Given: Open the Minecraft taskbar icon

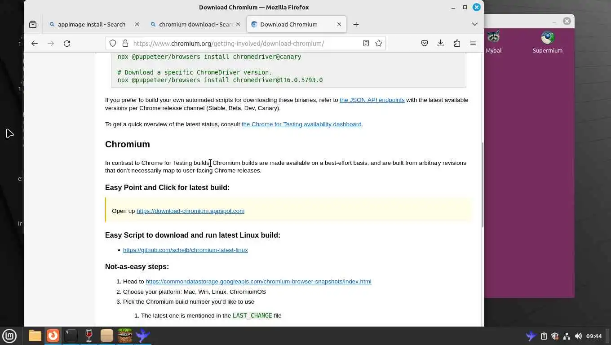Looking at the screenshot, I should [125, 336].
